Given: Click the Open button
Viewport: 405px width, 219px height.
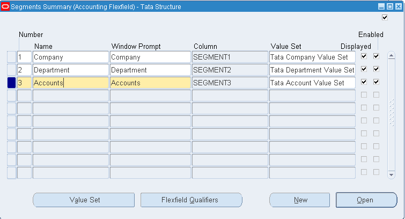Looking at the screenshot, I should tap(366, 200).
